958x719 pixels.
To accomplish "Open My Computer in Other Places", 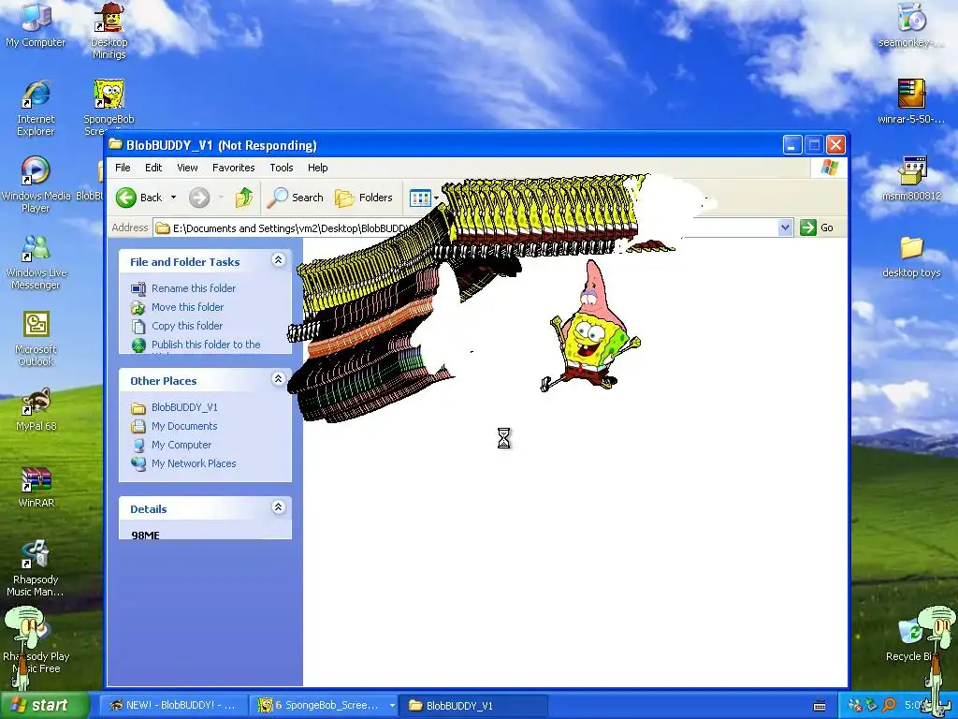I will tap(181, 445).
